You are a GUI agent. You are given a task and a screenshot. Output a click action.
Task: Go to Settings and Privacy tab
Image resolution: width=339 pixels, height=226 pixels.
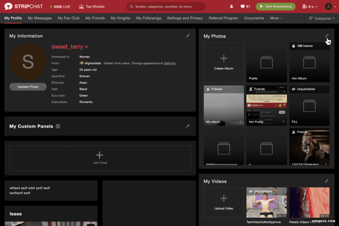185,18
